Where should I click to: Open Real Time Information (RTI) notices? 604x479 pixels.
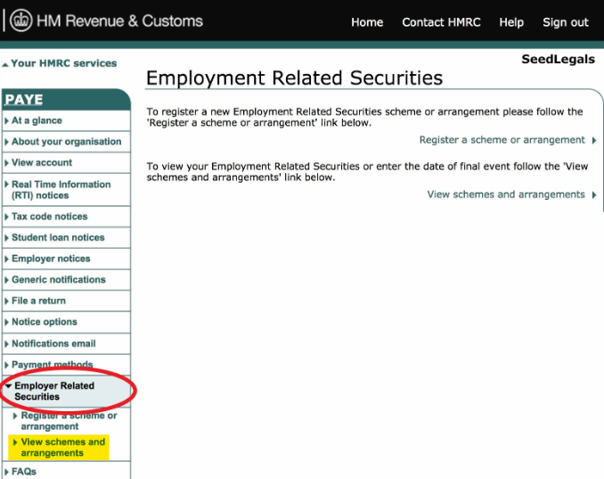(x=61, y=190)
